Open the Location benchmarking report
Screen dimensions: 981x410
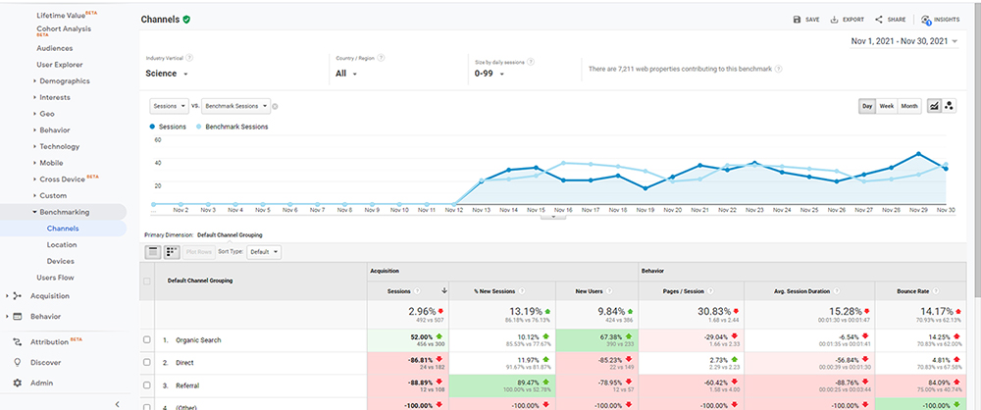62,245
